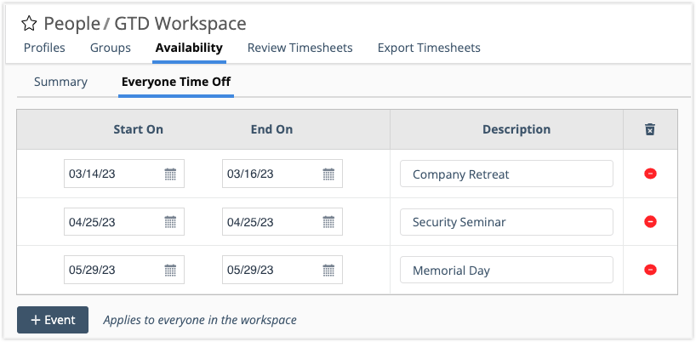The width and height of the screenshot is (696, 342).
Task: Open calendar for Company Retreat end date
Action: click(x=328, y=174)
